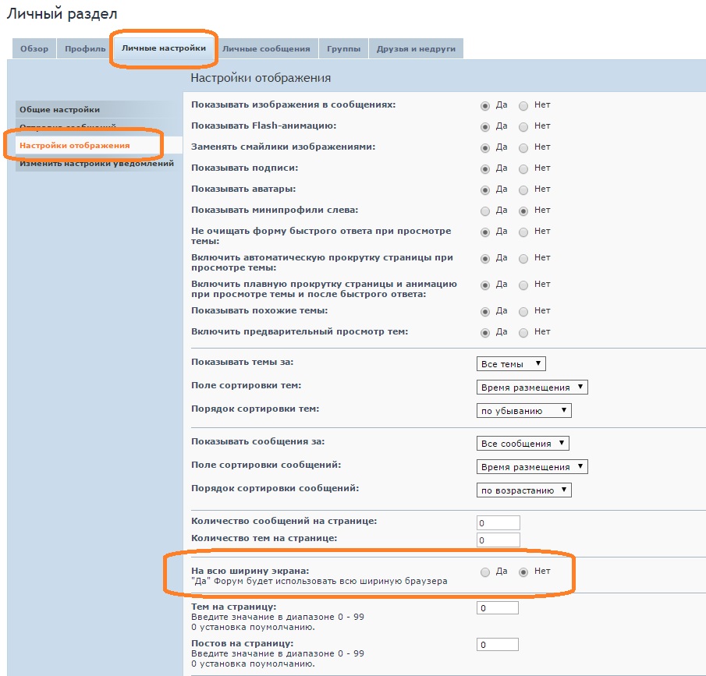This screenshot has height=676, width=706.
Task: Open the 'Показывать сообщения за' dropdown
Action: (x=523, y=444)
